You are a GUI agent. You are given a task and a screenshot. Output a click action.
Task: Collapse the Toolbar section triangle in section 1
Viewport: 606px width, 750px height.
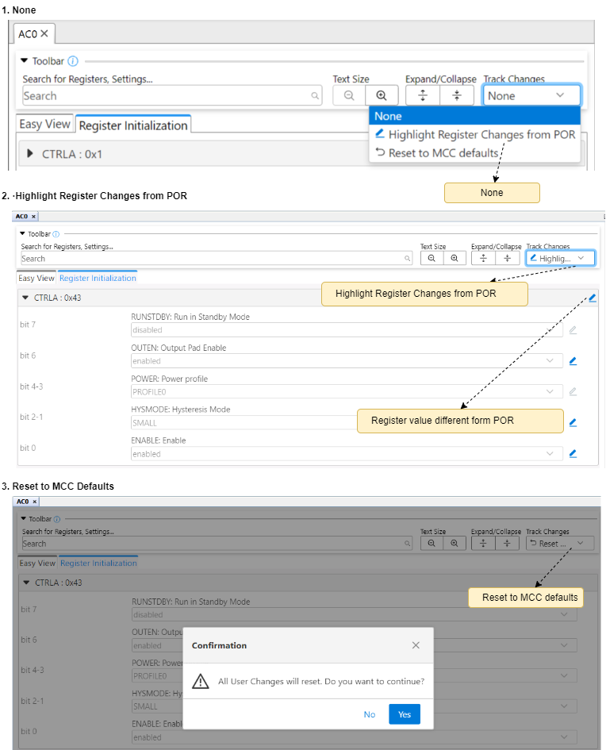[24, 61]
